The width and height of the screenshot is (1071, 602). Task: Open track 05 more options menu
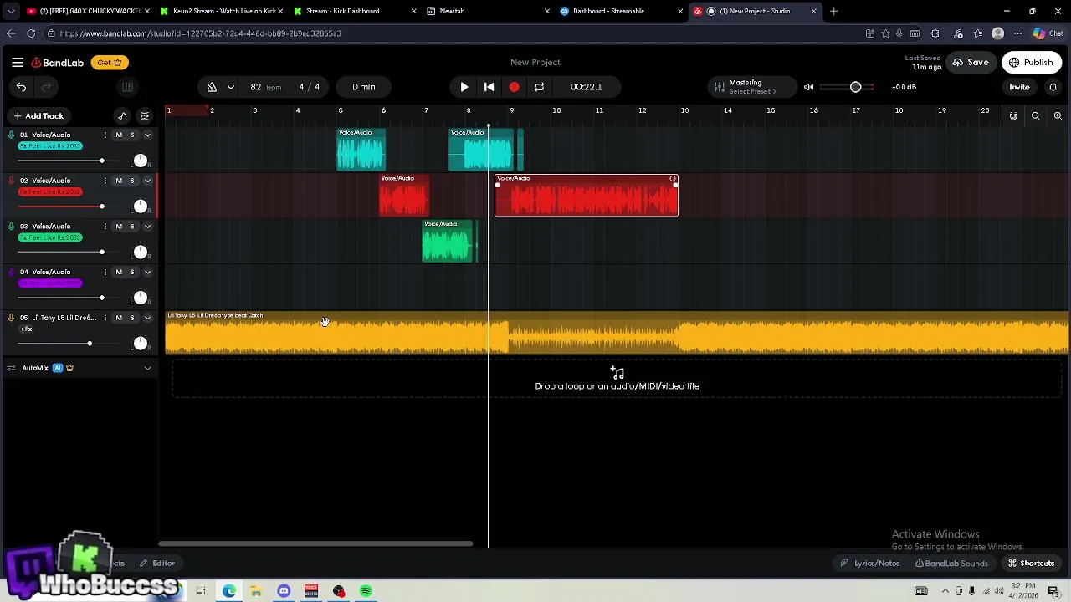click(105, 318)
